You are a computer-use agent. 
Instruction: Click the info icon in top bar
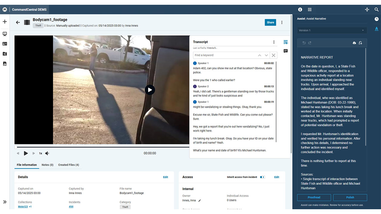(x=300, y=10)
